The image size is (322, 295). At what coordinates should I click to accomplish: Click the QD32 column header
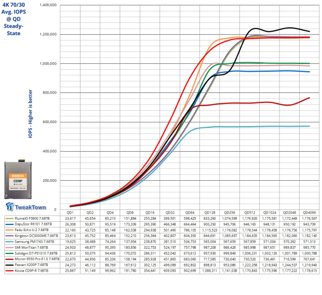170,212
